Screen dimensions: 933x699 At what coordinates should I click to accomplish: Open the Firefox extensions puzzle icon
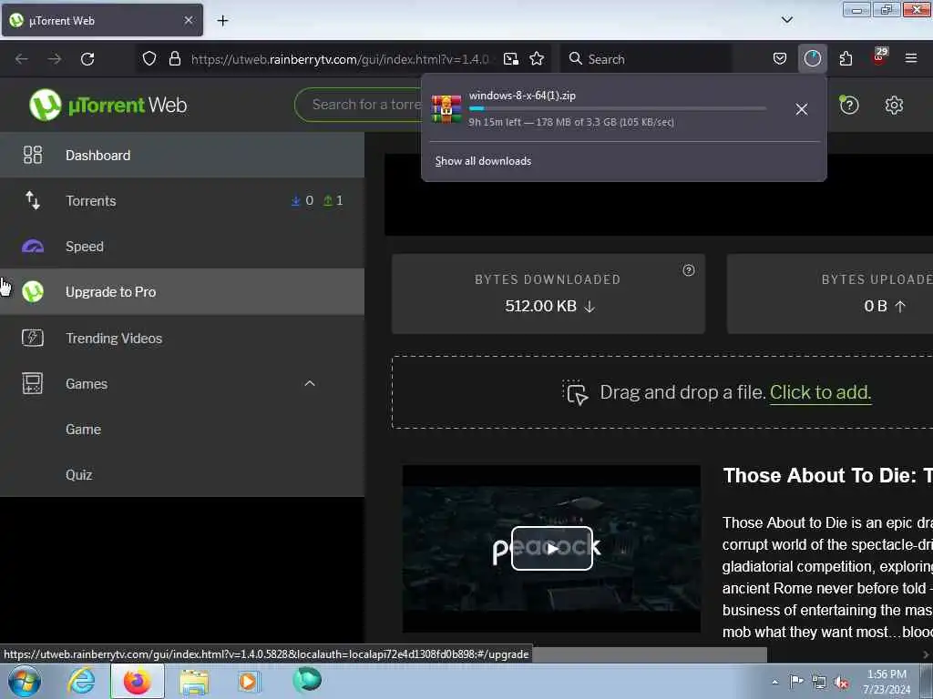click(x=846, y=58)
